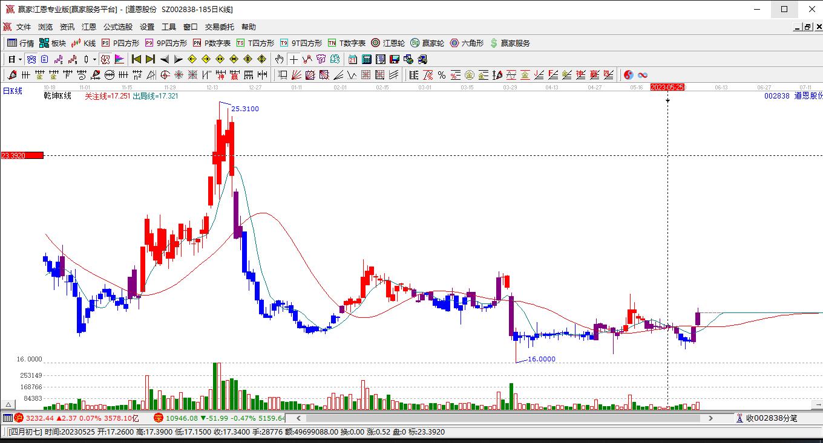823x443 pixels.
Task: Click yellow diamond right-arrow icon
Action: click(206, 59)
